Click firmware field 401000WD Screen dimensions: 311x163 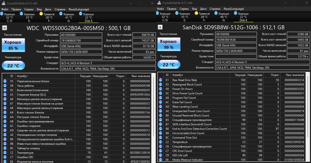click(81, 35)
